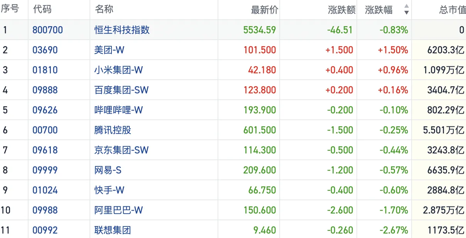Open the 百度集团-SW stock link
This screenshot has width=466, height=238.
tap(122, 90)
